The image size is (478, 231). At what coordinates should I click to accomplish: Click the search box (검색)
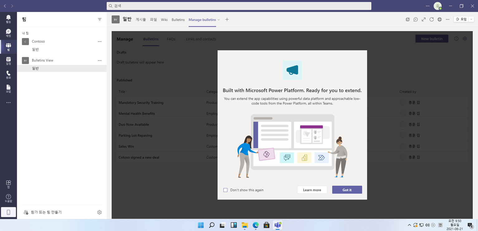239,6
